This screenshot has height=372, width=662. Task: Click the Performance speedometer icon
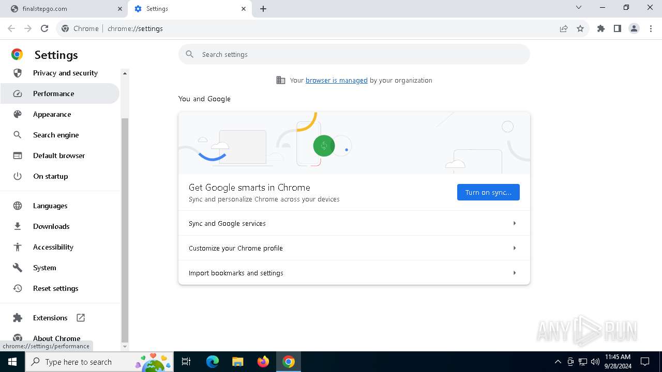18,94
